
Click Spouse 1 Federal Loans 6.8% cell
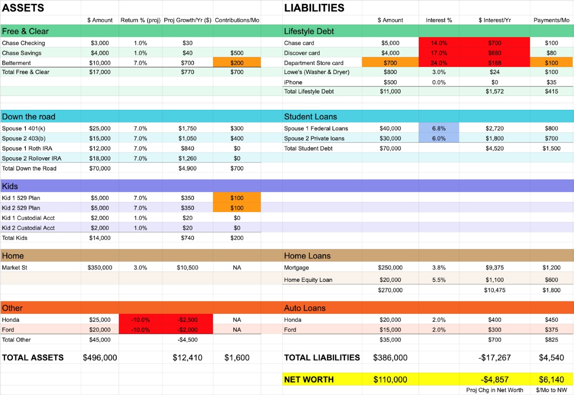click(439, 128)
